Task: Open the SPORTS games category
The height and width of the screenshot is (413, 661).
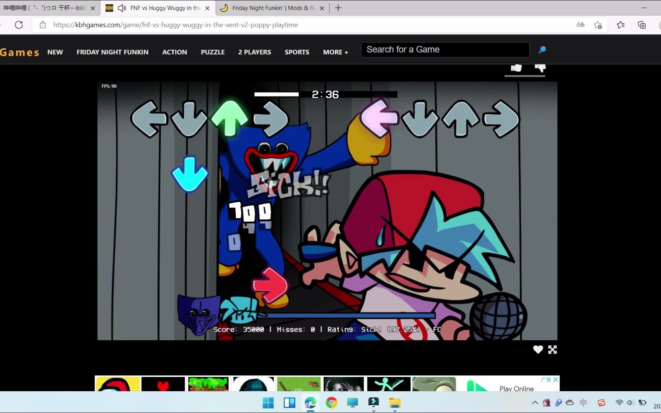Action: pyautogui.click(x=297, y=52)
